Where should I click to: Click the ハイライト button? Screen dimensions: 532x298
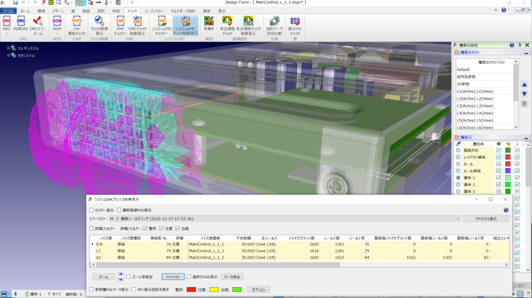(x=173, y=277)
